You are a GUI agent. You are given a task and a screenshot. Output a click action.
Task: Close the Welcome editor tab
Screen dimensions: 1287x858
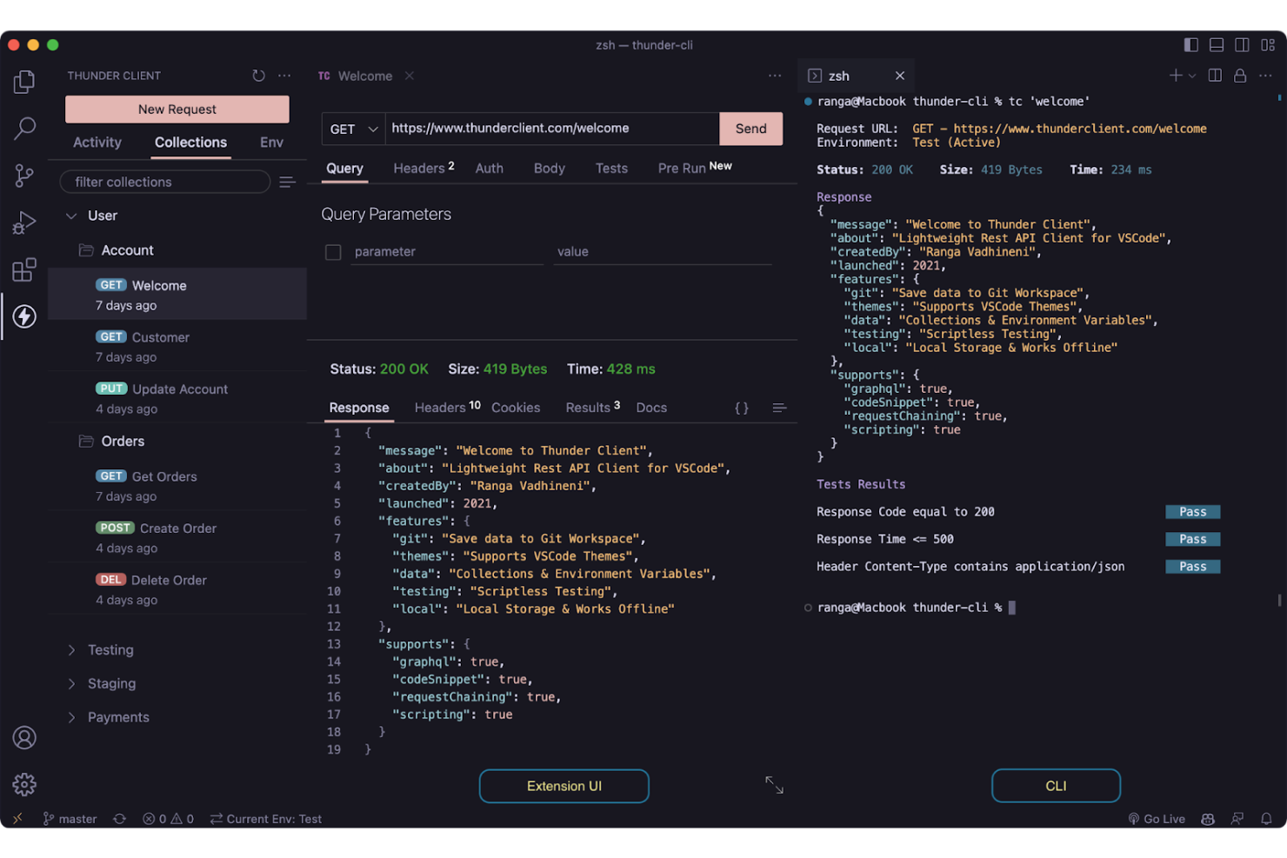pos(410,76)
